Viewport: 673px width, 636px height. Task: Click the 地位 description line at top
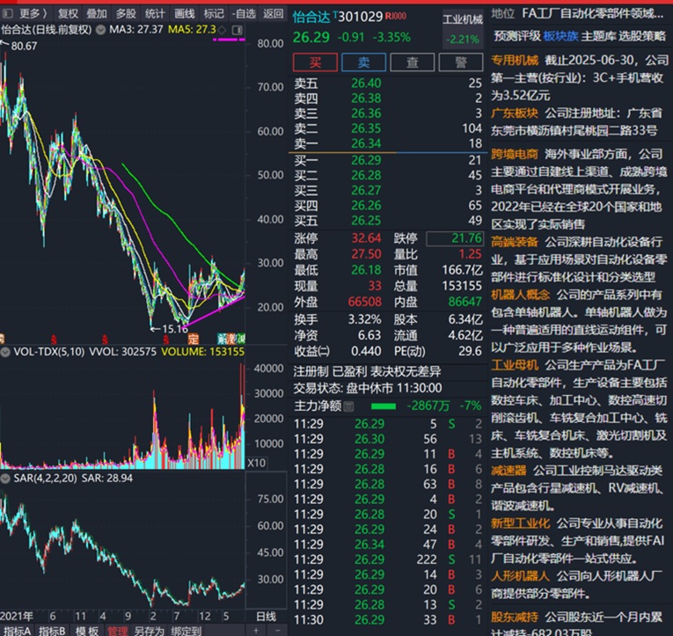[x=578, y=14]
